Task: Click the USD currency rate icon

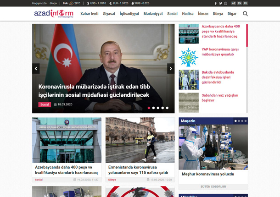Action: (x=88, y=3)
